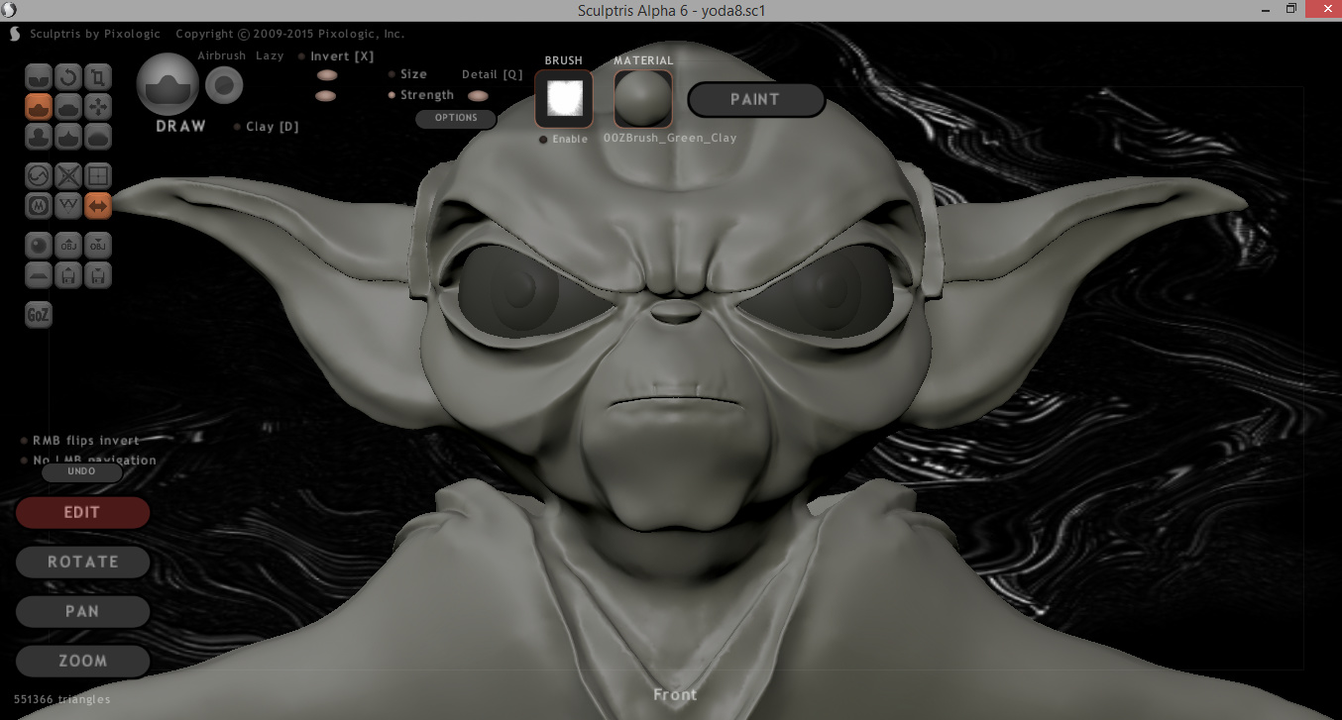Toggle Wireframe display with the W icon

click(x=68, y=205)
